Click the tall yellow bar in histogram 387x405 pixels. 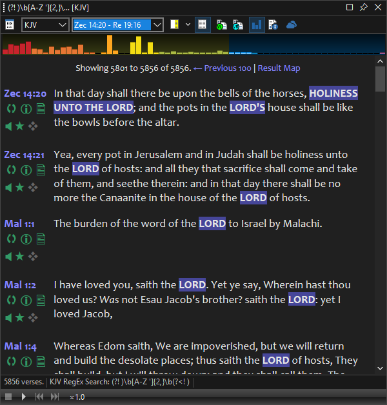(139, 45)
